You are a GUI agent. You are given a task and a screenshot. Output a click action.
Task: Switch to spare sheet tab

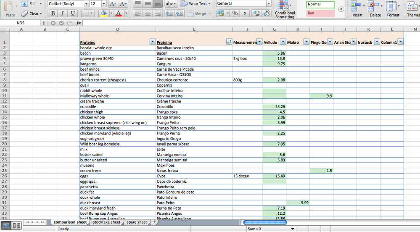pos(137,222)
